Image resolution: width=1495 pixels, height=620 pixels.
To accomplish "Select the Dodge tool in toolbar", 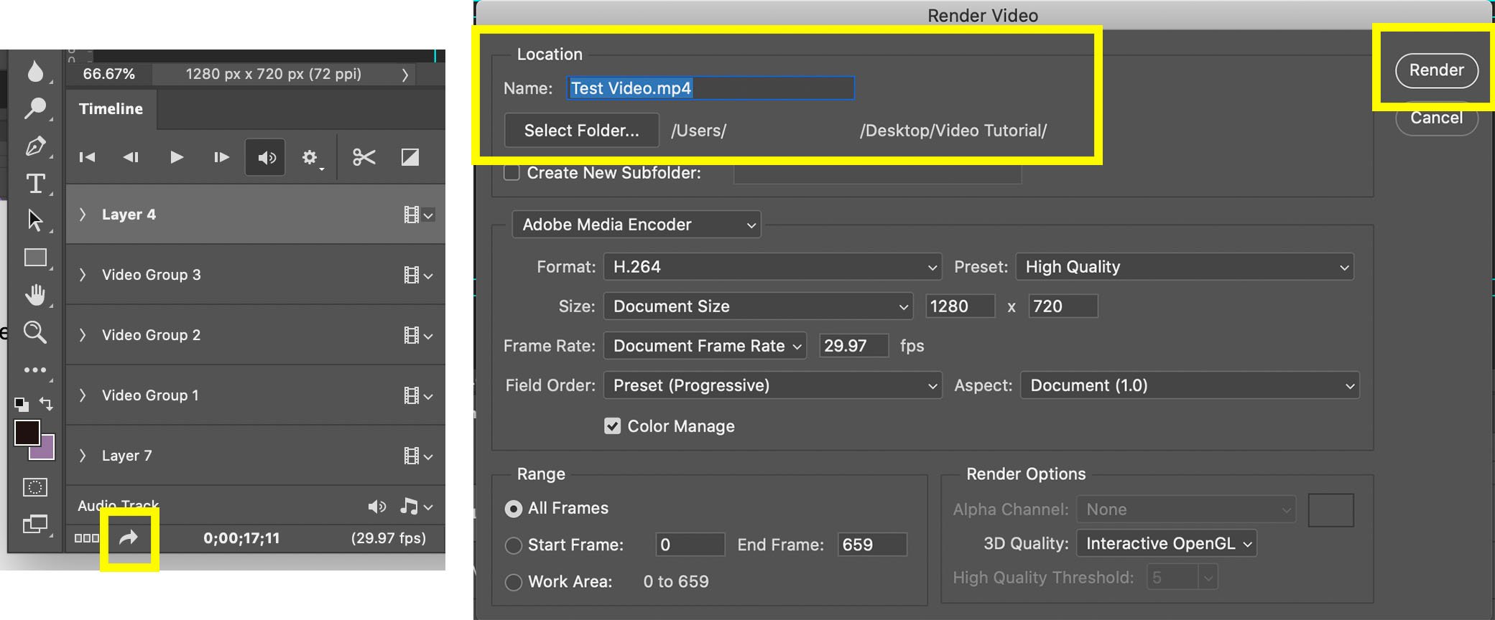I will click(35, 108).
